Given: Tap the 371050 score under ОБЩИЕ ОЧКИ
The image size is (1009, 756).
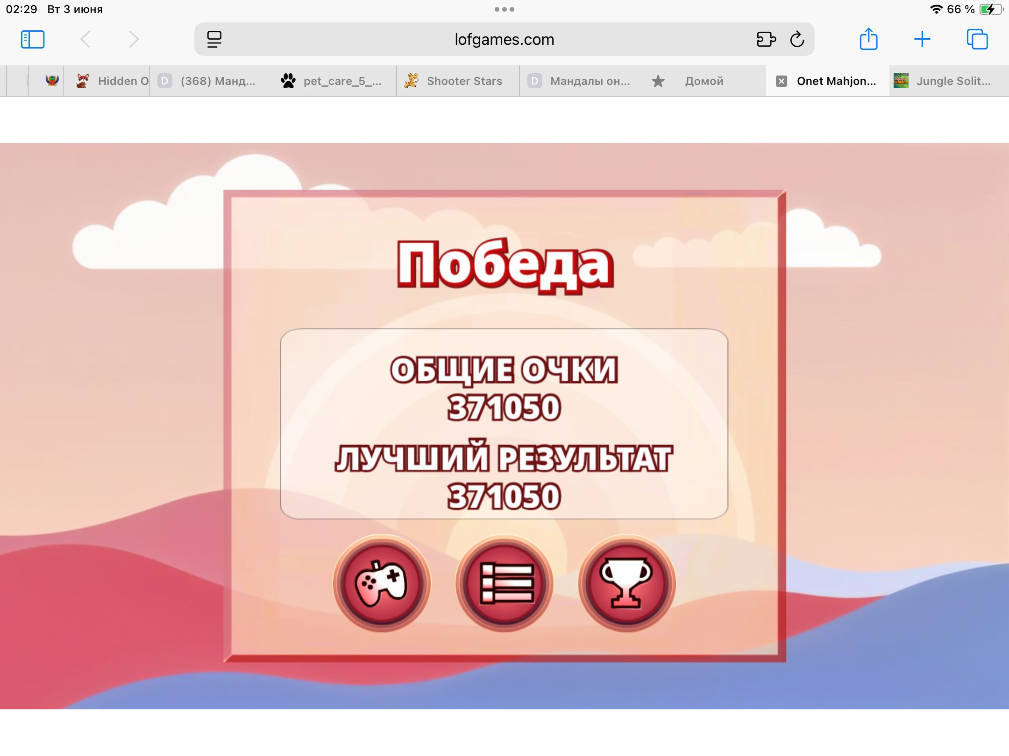Looking at the screenshot, I should pos(504,408).
